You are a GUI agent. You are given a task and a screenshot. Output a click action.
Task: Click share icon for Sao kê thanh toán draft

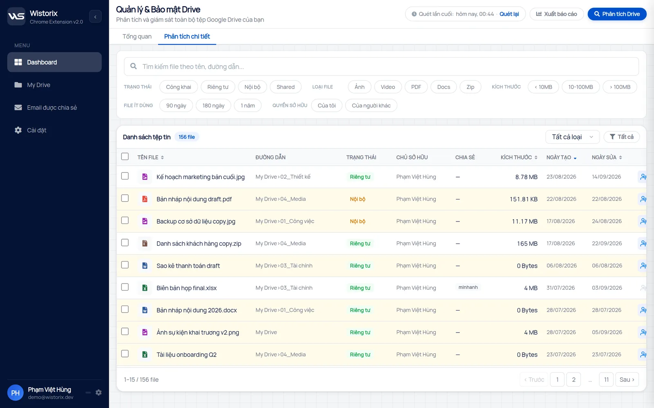[643, 266]
